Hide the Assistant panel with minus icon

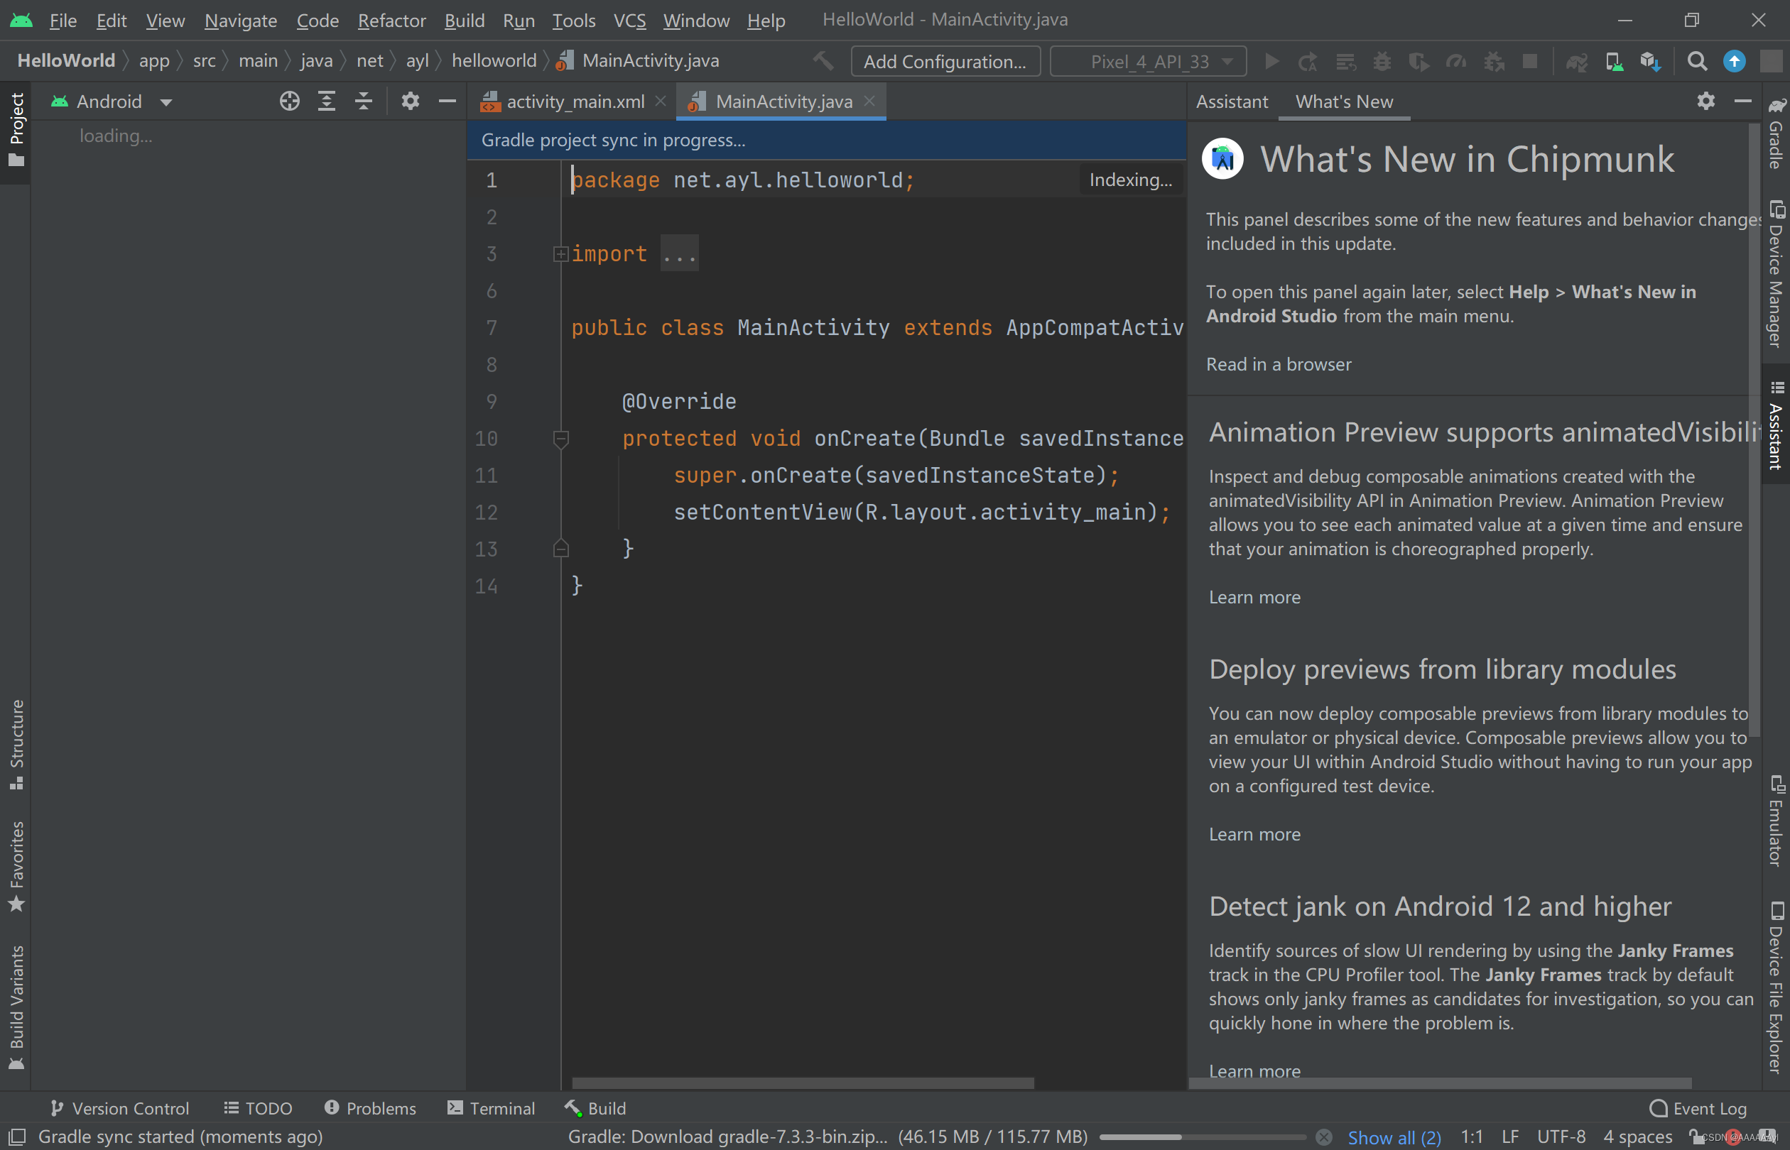[1743, 101]
